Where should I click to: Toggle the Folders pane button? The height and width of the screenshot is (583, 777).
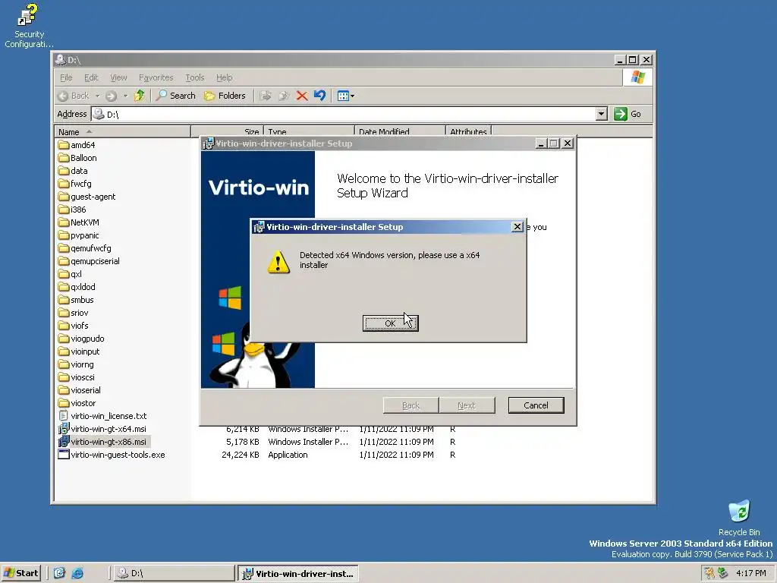click(225, 96)
